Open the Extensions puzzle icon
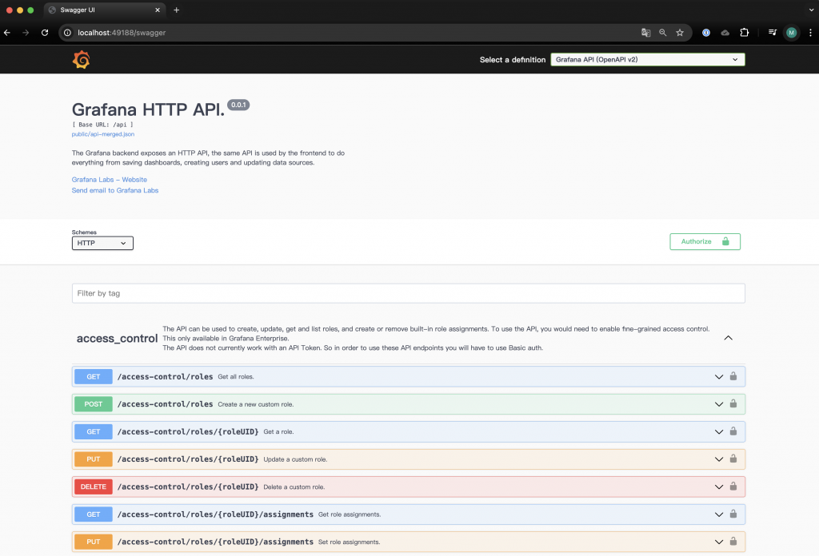The image size is (819, 556). pos(745,32)
